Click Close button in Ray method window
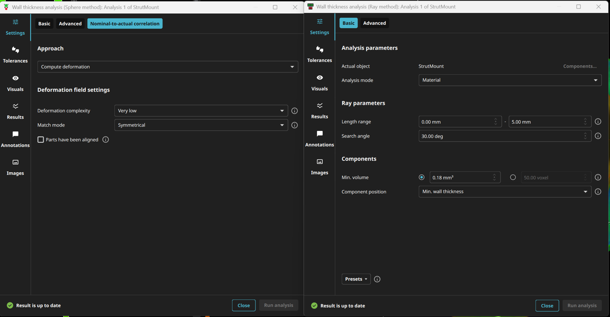 [547, 306]
